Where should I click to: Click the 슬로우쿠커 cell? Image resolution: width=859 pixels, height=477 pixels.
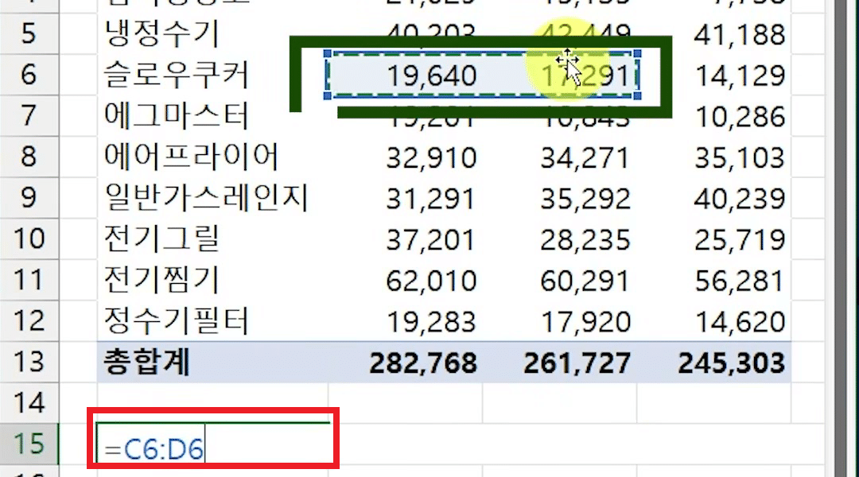pyautogui.click(x=213, y=75)
